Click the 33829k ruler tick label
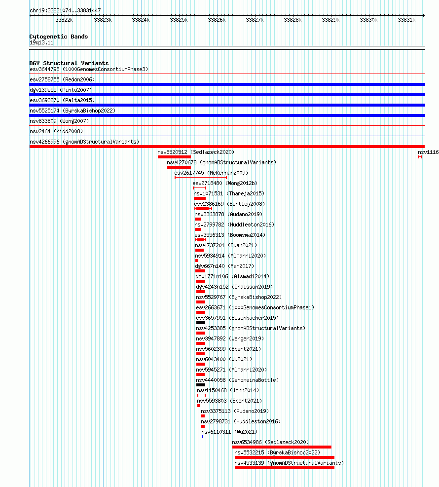This screenshot has width=439, height=487. coord(330,20)
